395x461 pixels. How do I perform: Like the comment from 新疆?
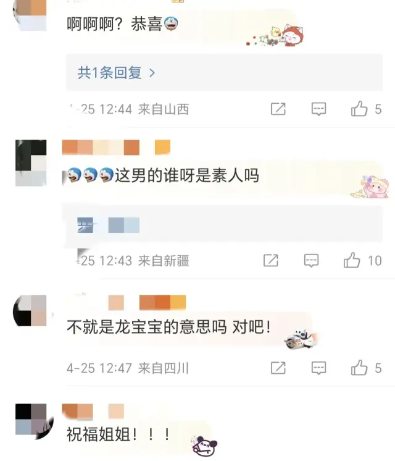pyautogui.click(x=352, y=260)
